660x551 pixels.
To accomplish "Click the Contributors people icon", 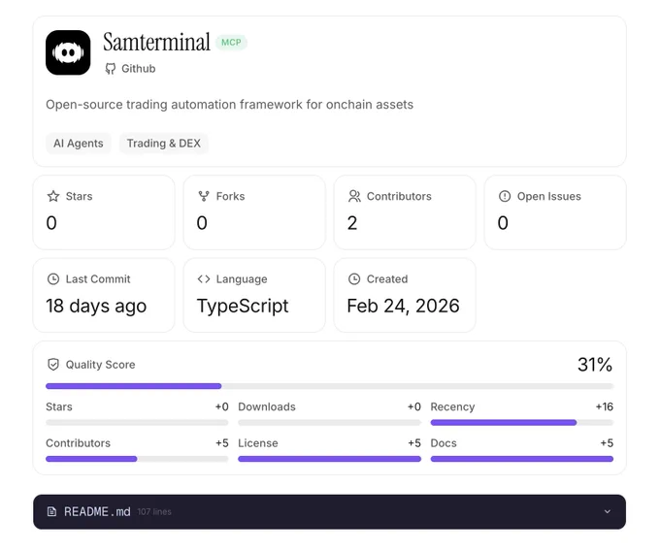I will pos(354,196).
